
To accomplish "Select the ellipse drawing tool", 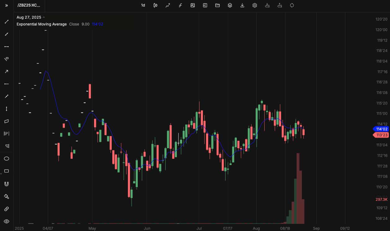I will (7, 159).
